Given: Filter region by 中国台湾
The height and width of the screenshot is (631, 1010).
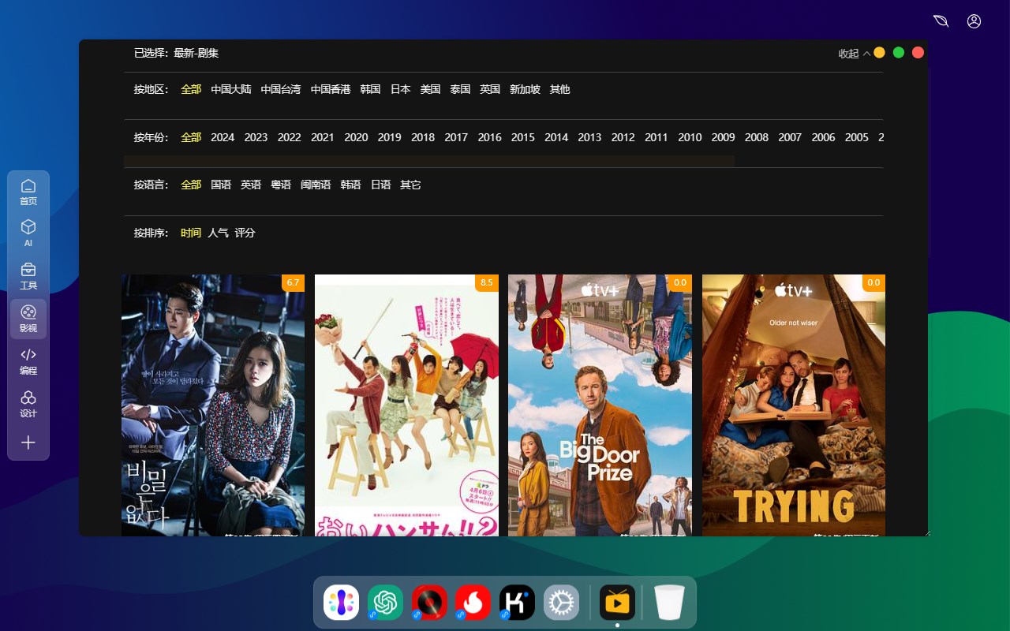Looking at the screenshot, I should click(x=281, y=89).
